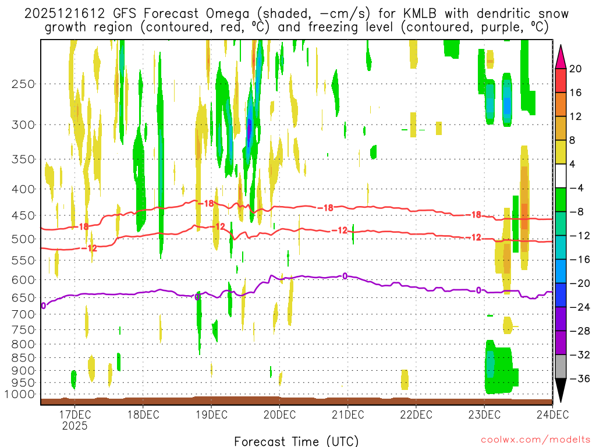Click the colorbar value -24
The image size is (596, 447).
[x=579, y=307]
